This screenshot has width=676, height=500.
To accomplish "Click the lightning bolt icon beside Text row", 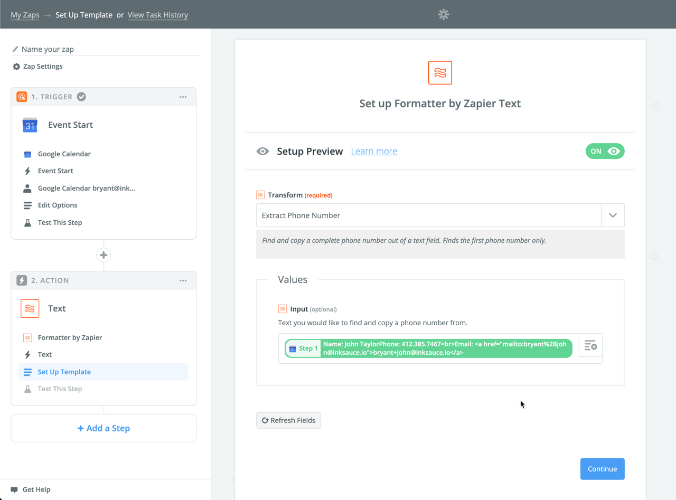I will pos(27,355).
